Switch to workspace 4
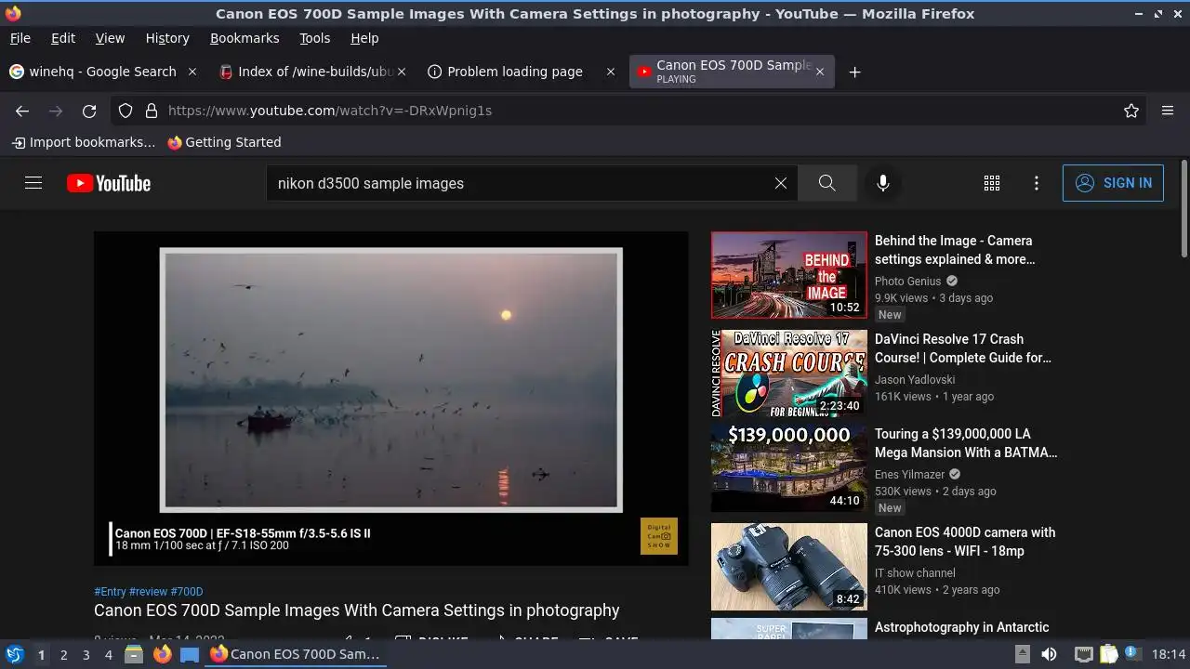The height and width of the screenshot is (669, 1190). tap(108, 654)
